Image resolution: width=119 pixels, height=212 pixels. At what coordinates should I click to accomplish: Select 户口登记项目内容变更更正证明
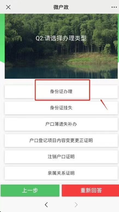[61, 140]
